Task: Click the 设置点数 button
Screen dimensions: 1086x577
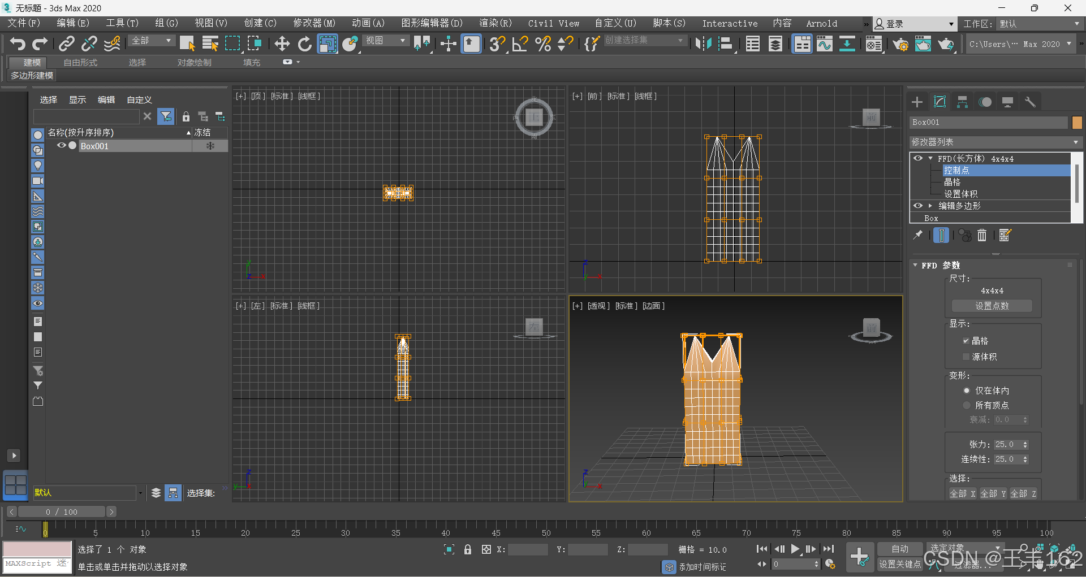Action: pos(992,306)
